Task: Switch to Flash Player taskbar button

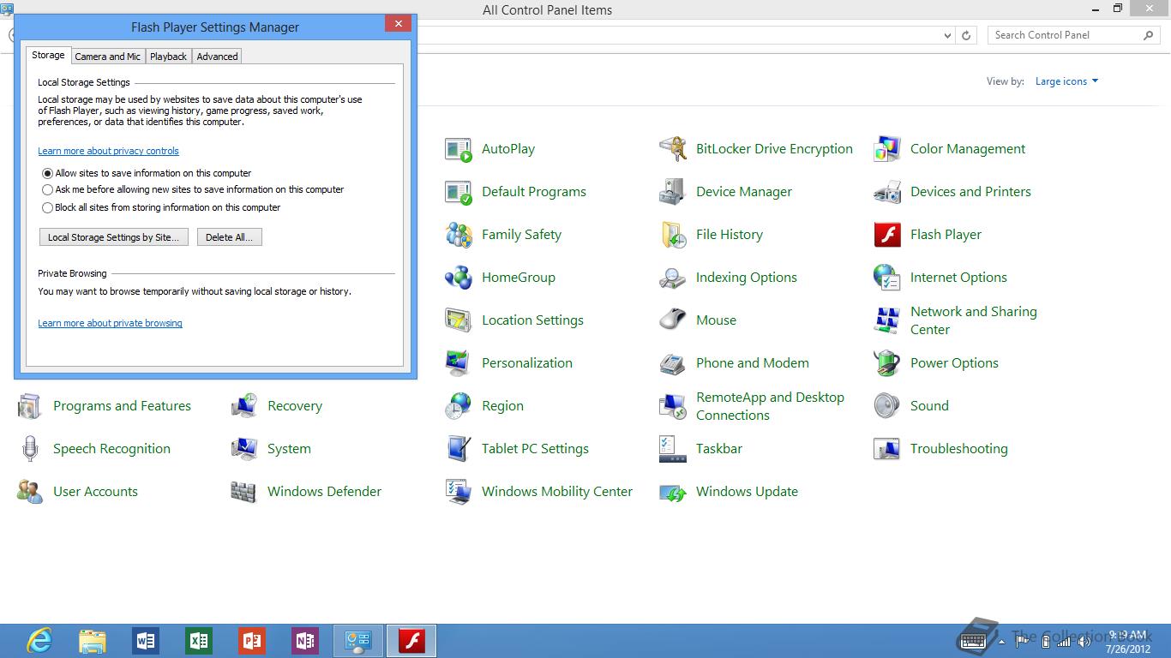Action: [x=411, y=641]
